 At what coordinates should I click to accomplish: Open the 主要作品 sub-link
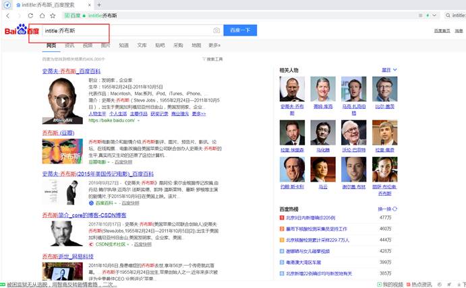(x=139, y=114)
